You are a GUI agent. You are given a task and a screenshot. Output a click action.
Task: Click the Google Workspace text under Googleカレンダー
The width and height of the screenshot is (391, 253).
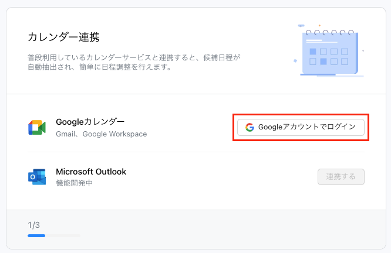point(114,134)
